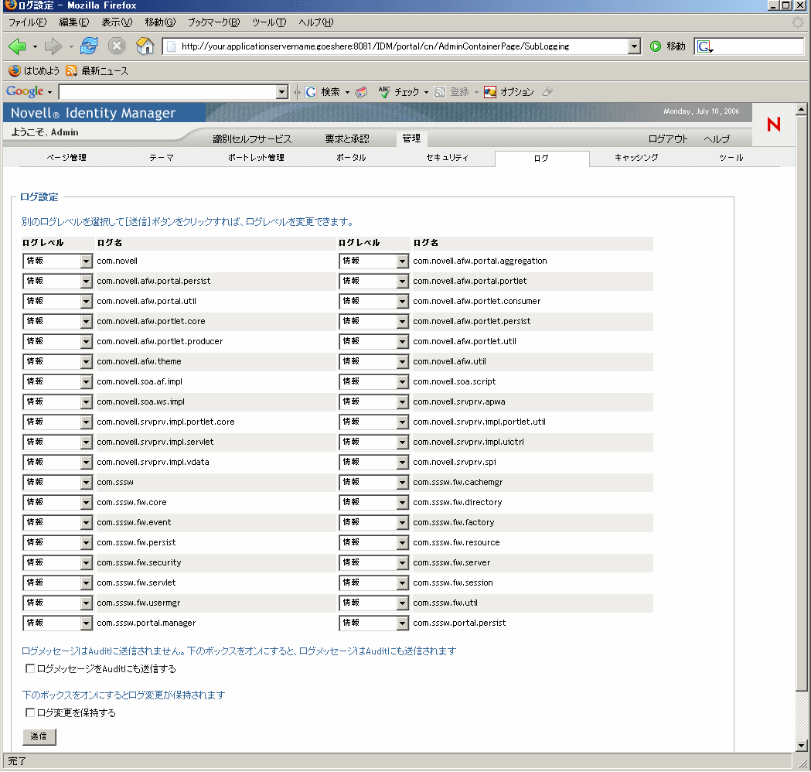Open the ツール(T) menu

click(269, 22)
